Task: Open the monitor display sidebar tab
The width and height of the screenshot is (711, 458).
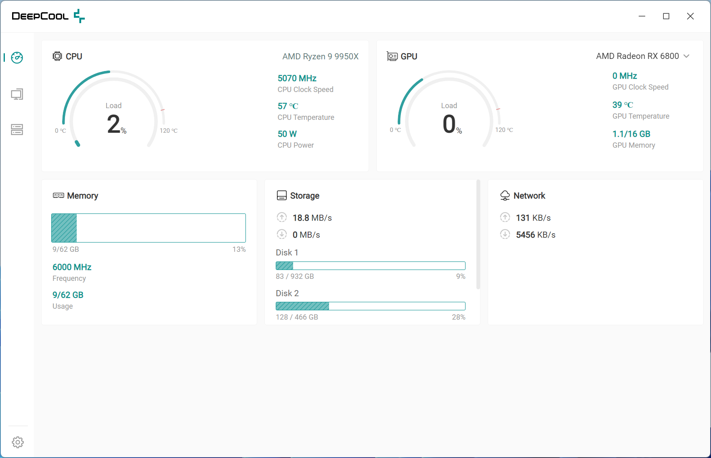Action: 17,94
